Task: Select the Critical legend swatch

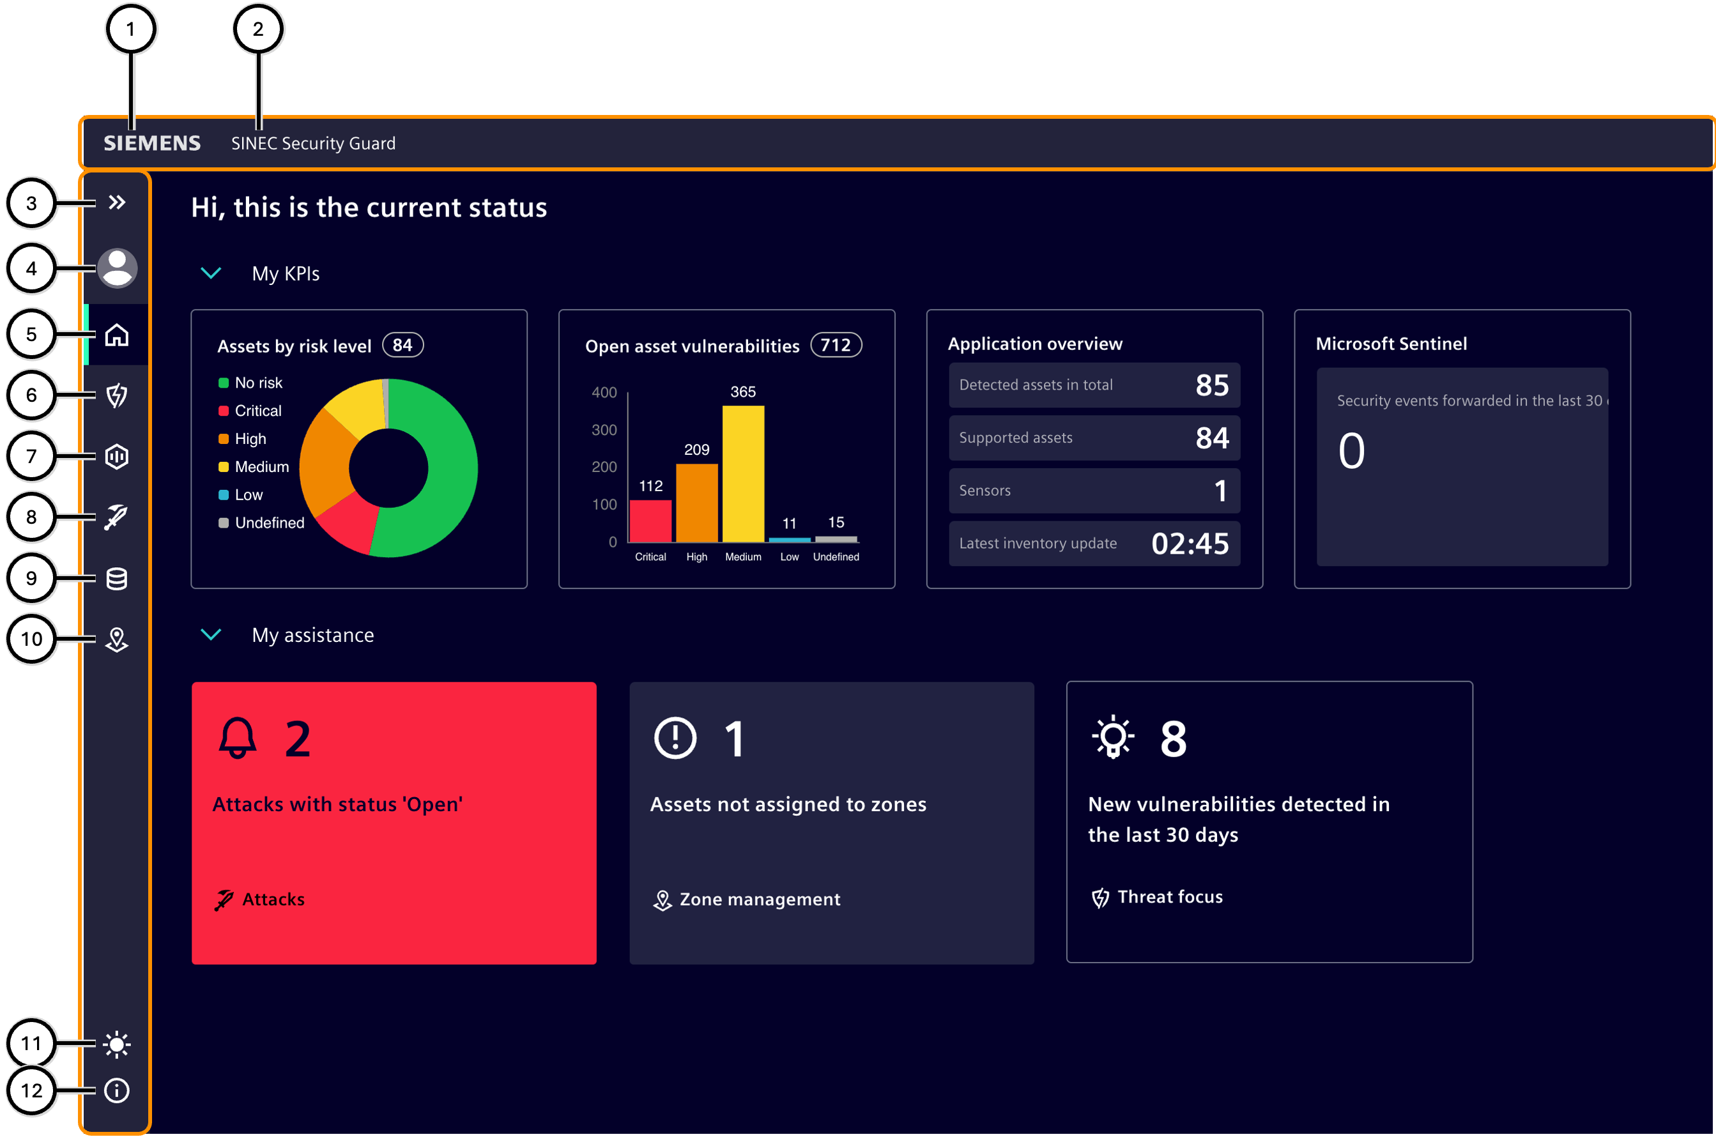Action: (x=224, y=411)
